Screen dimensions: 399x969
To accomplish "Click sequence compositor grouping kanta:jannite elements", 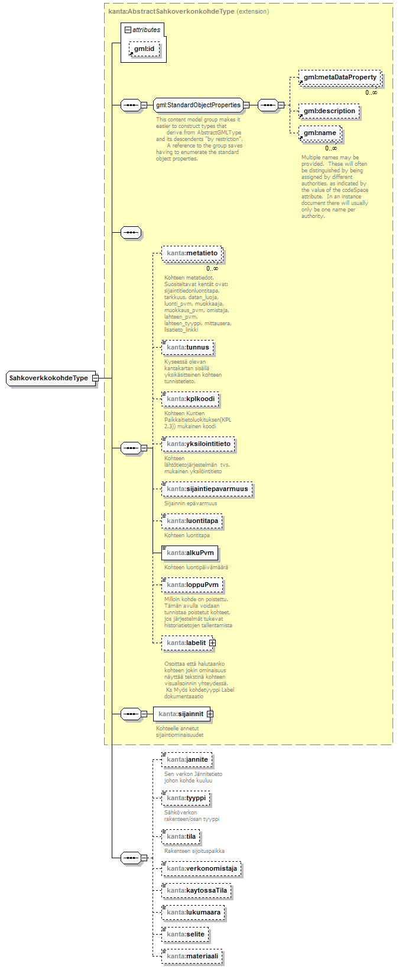I will click(x=130, y=858).
